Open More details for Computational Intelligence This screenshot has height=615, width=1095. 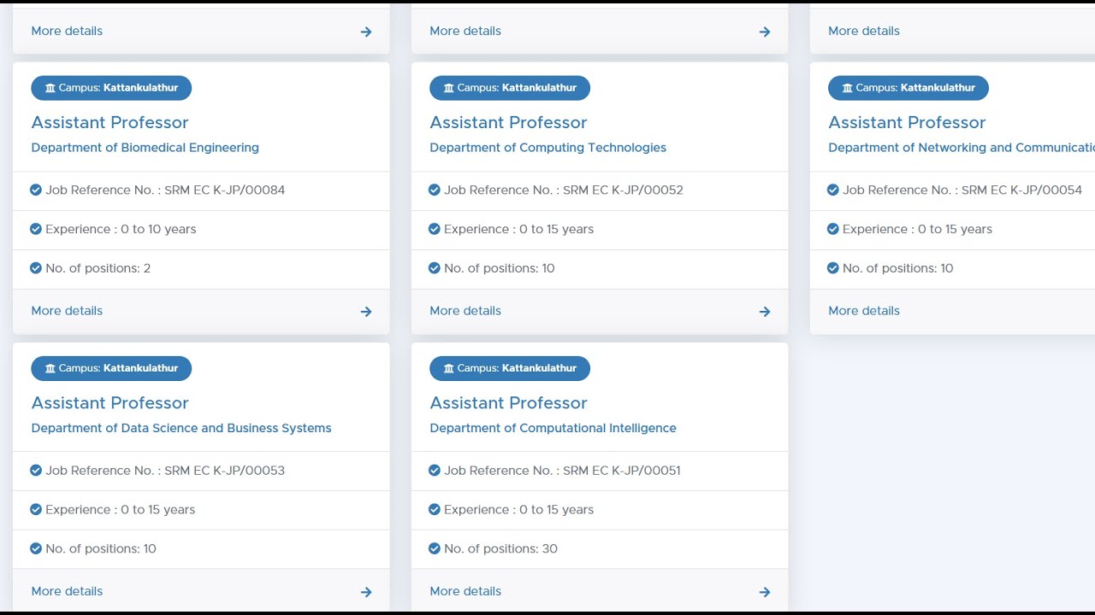coord(465,591)
